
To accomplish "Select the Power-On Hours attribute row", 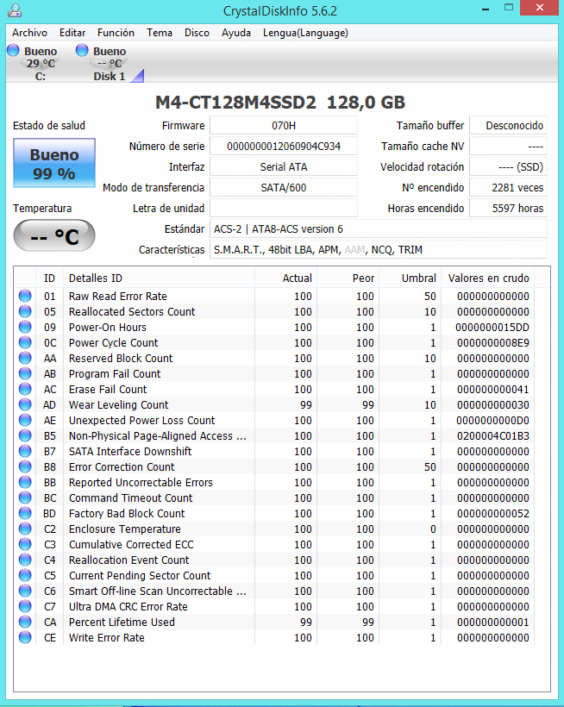I will click(x=108, y=328).
